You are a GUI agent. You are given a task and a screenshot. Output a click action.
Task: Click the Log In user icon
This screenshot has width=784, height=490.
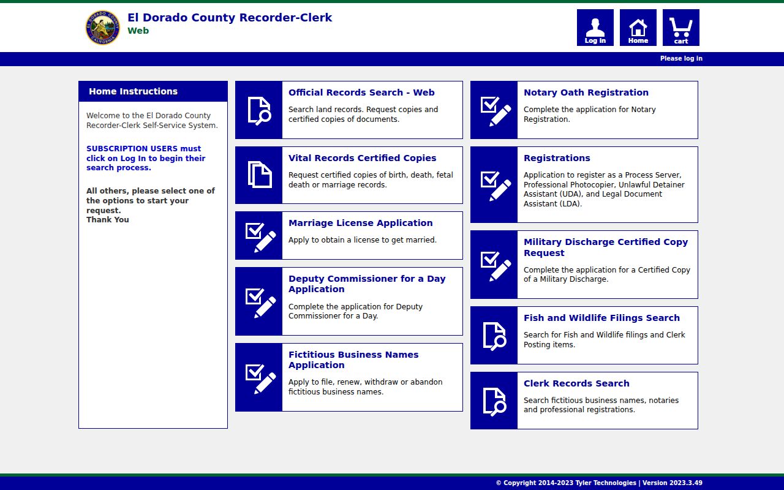click(595, 28)
